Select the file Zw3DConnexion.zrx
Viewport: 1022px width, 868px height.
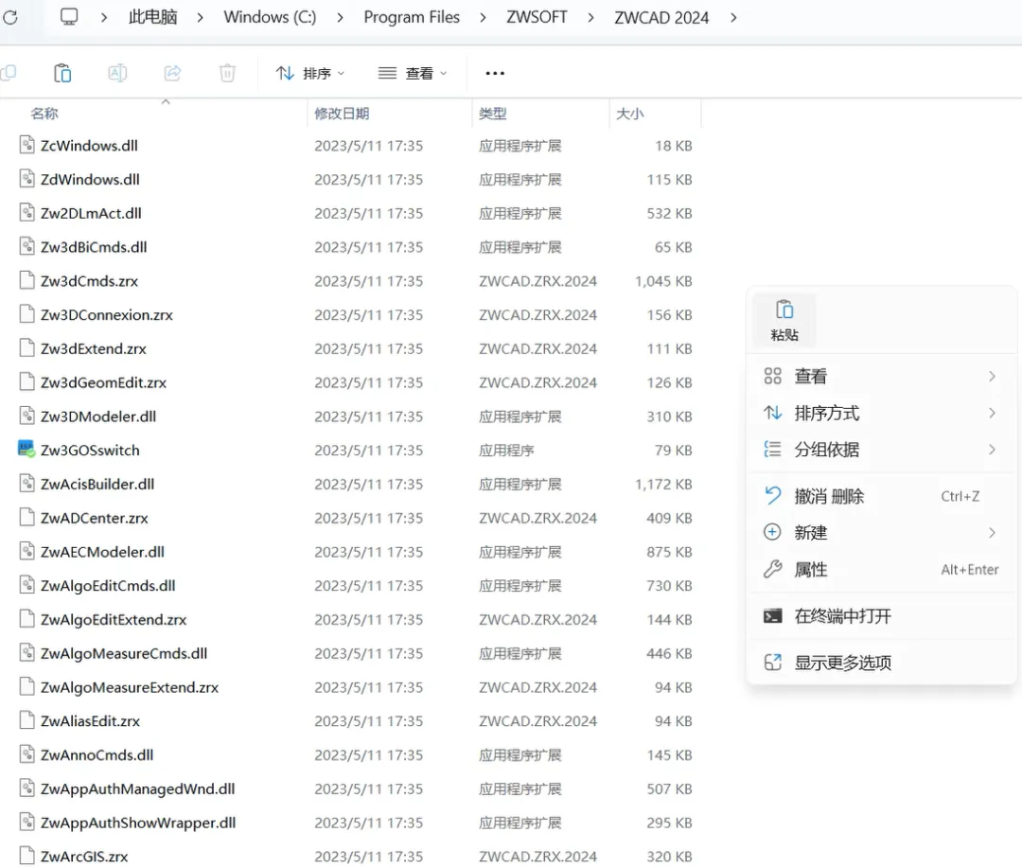pyautogui.click(x=106, y=315)
